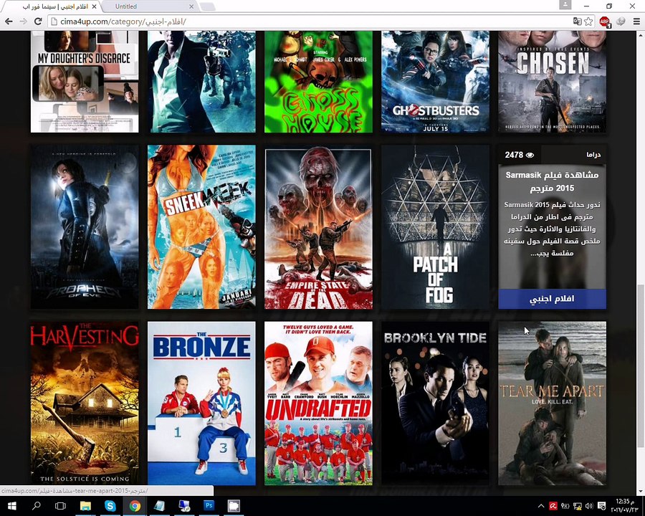Open the network status tray icon
The height and width of the screenshot is (516, 645).
pos(578,506)
